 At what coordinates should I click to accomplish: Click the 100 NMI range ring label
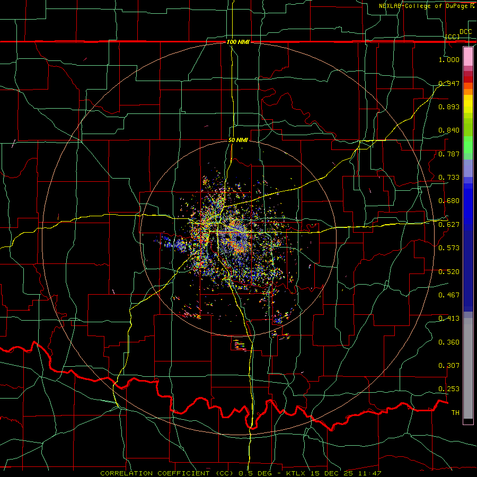(238, 42)
